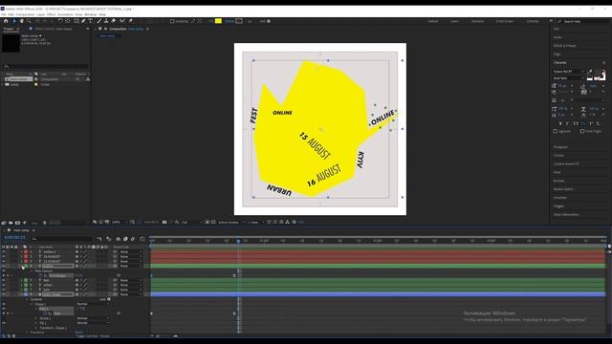Open the Animation menu
612x344 pixels.
(x=65, y=14)
